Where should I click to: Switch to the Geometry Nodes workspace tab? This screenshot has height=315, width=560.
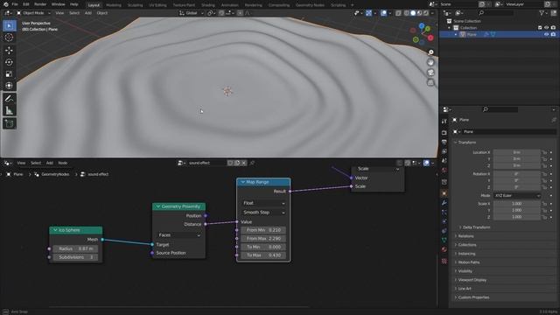(310, 5)
